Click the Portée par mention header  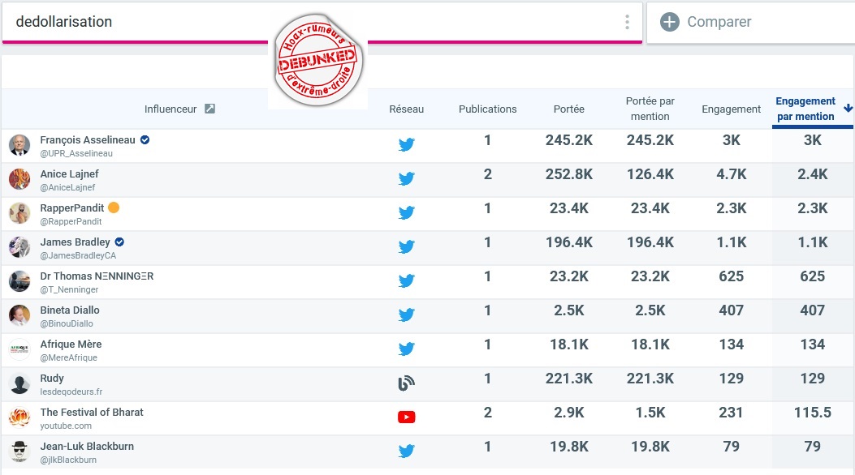point(650,109)
